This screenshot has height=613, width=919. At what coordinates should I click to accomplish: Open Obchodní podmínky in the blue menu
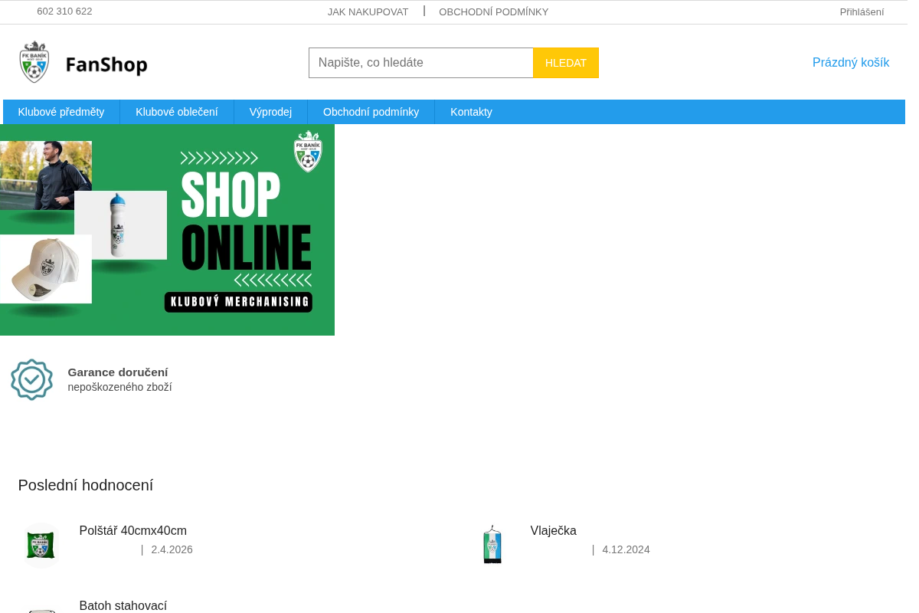click(x=371, y=112)
